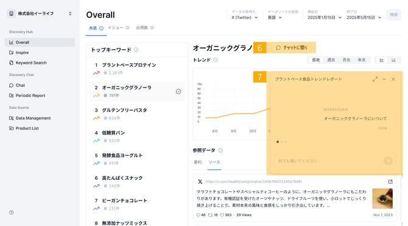This screenshot has width=408, height=226.
Task: Close the プラントベース食品トレンドレポート chat panel
Action: click(393, 79)
